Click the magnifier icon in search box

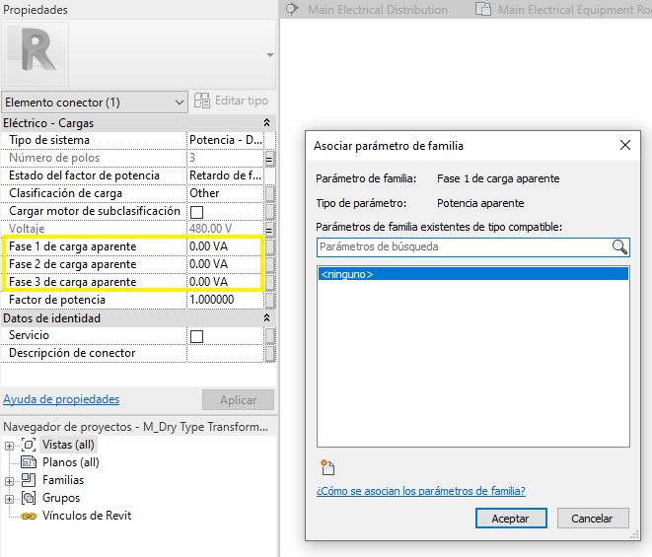618,247
